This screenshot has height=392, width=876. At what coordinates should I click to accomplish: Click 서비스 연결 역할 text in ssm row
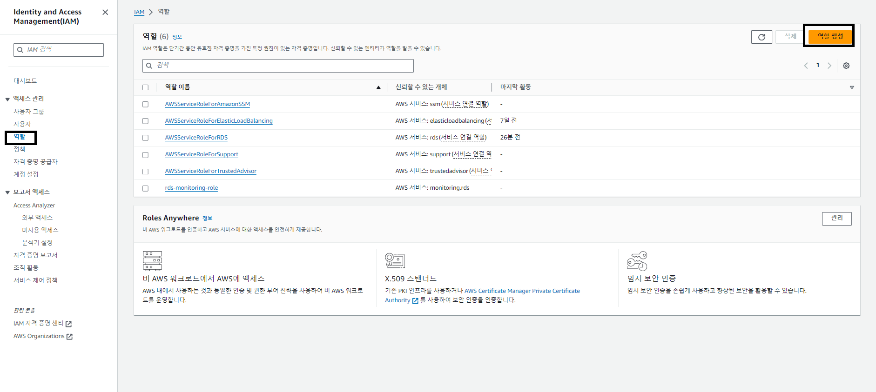pos(465,104)
